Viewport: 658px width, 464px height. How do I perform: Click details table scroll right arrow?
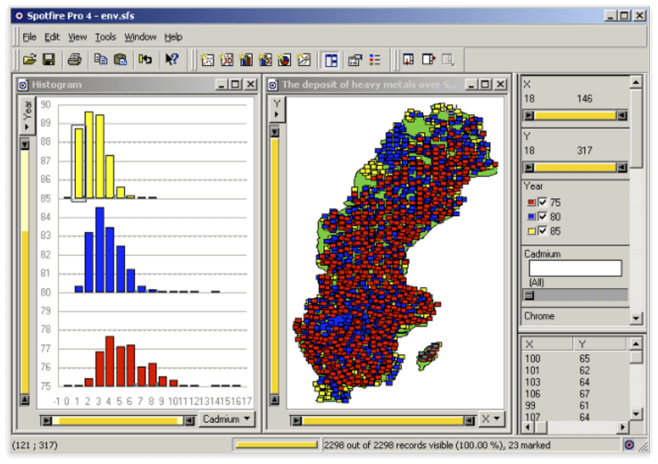click(x=623, y=427)
